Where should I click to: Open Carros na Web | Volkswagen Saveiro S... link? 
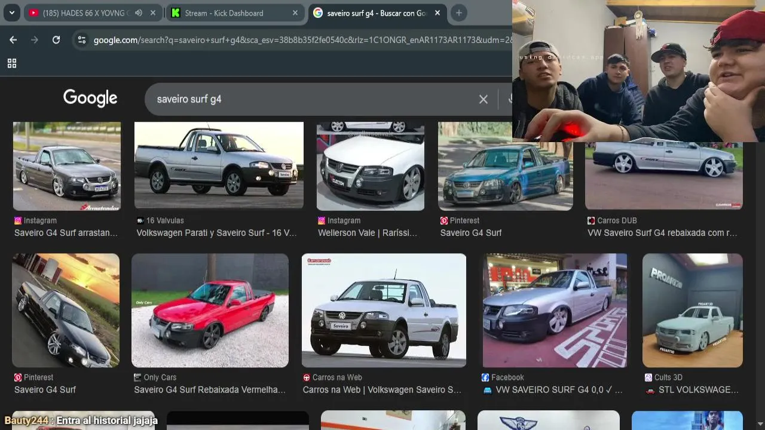point(382,390)
